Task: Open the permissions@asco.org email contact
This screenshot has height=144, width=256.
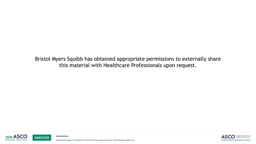Action: 126,140
